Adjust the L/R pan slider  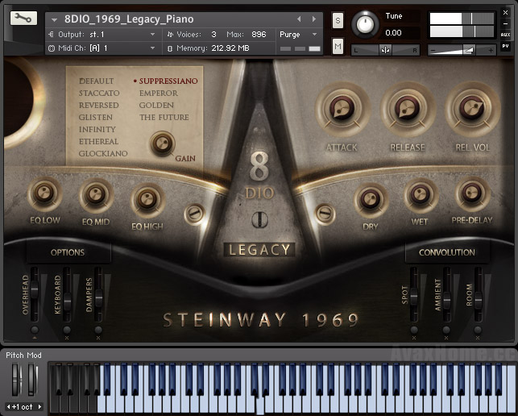(x=385, y=50)
